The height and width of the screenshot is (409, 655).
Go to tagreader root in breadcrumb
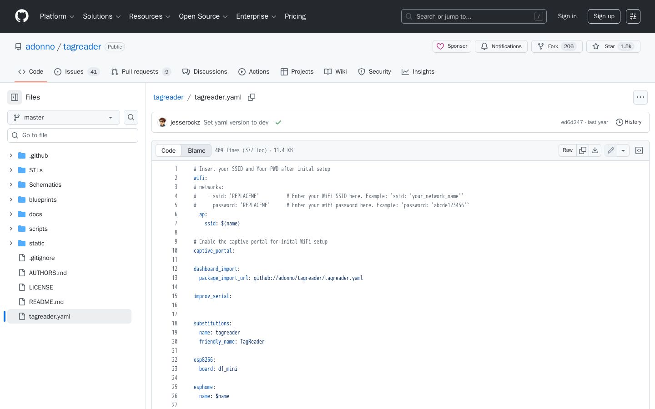point(168,97)
